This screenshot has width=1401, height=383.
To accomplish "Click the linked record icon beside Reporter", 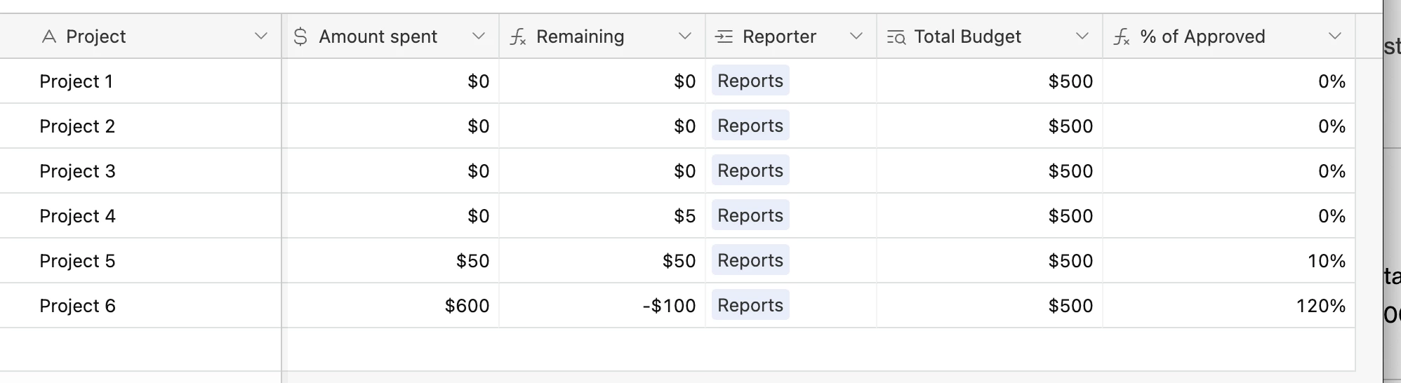I will [x=724, y=36].
